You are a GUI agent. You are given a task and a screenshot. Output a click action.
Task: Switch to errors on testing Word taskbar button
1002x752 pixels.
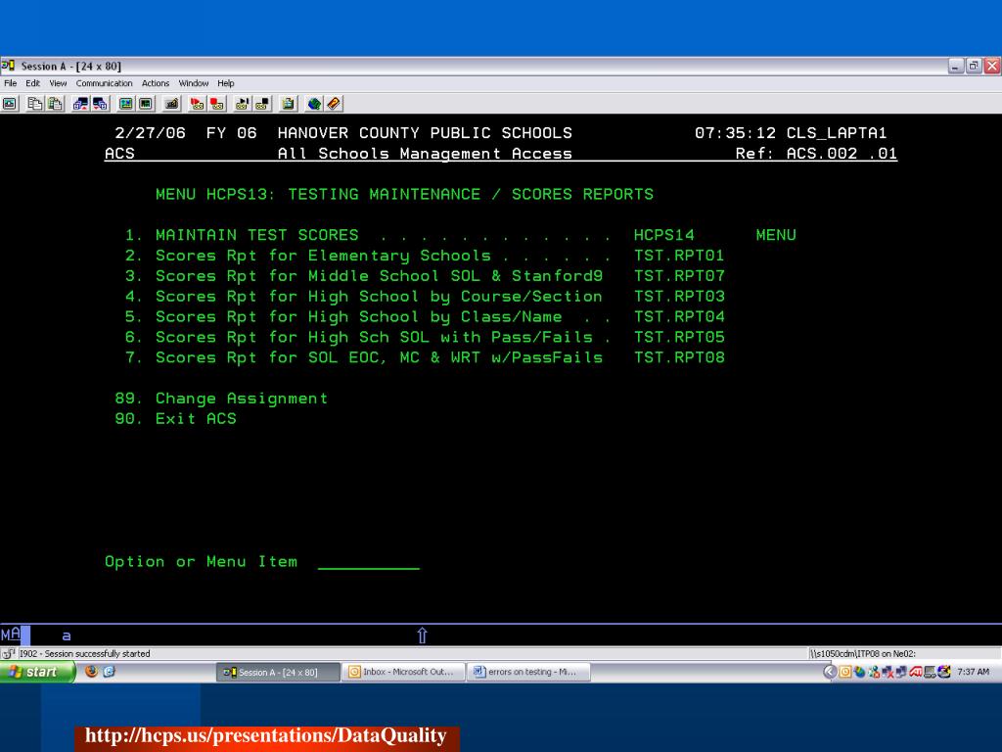[528, 672]
